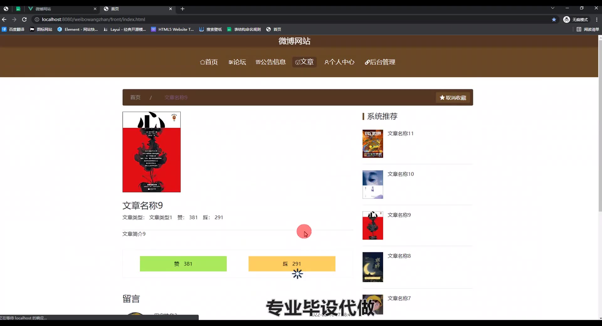Open recommended 文章名称8 thumbnail
The height and width of the screenshot is (326, 602).
373,267
